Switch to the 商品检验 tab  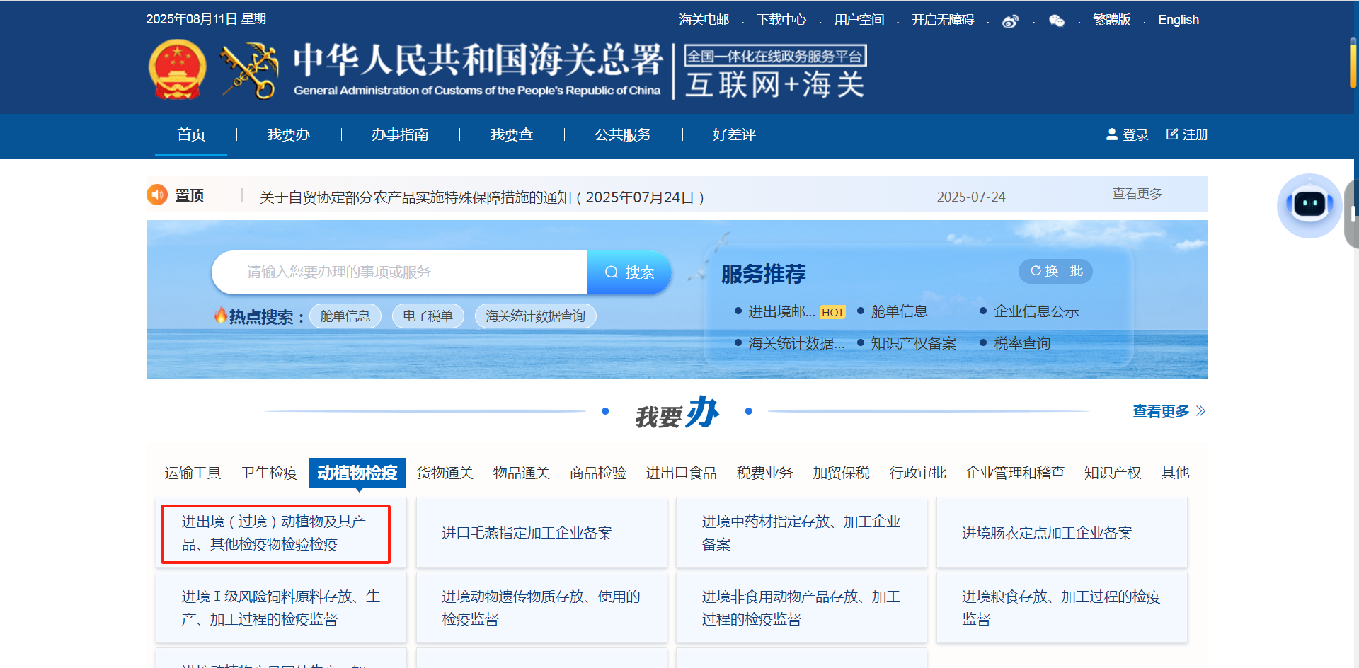pyautogui.click(x=597, y=473)
